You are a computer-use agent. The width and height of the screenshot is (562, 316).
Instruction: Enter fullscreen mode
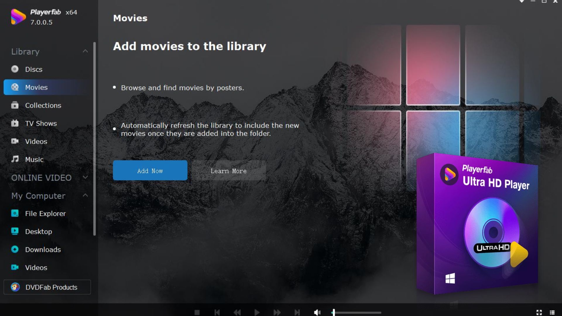click(x=539, y=312)
